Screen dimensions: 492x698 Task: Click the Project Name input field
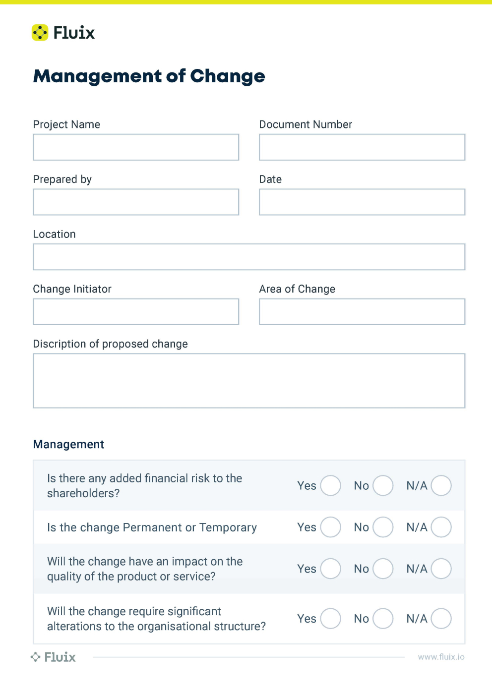[x=136, y=147]
